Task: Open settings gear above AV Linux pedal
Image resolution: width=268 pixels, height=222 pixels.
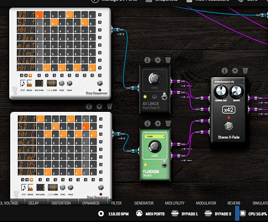Action: (158, 60)
